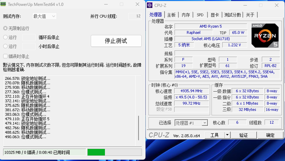
Task: Click the Socket AM5 (LGA1718) value
Action: (211, 39)
